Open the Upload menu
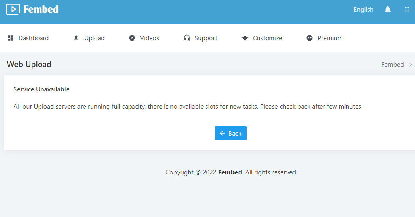Viewport: 415px width, 217px height. click(x=89, y=38)
